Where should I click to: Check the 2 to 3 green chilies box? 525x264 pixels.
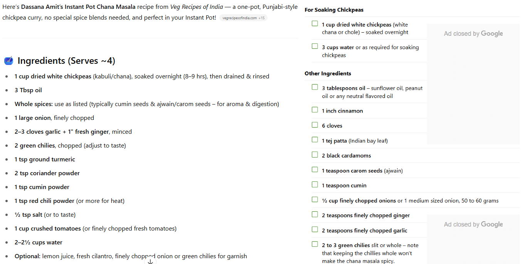[x=315, y=244]
